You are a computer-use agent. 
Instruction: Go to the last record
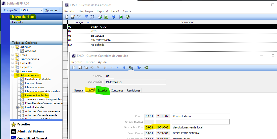pyautogui.click(x=124, y=68)
